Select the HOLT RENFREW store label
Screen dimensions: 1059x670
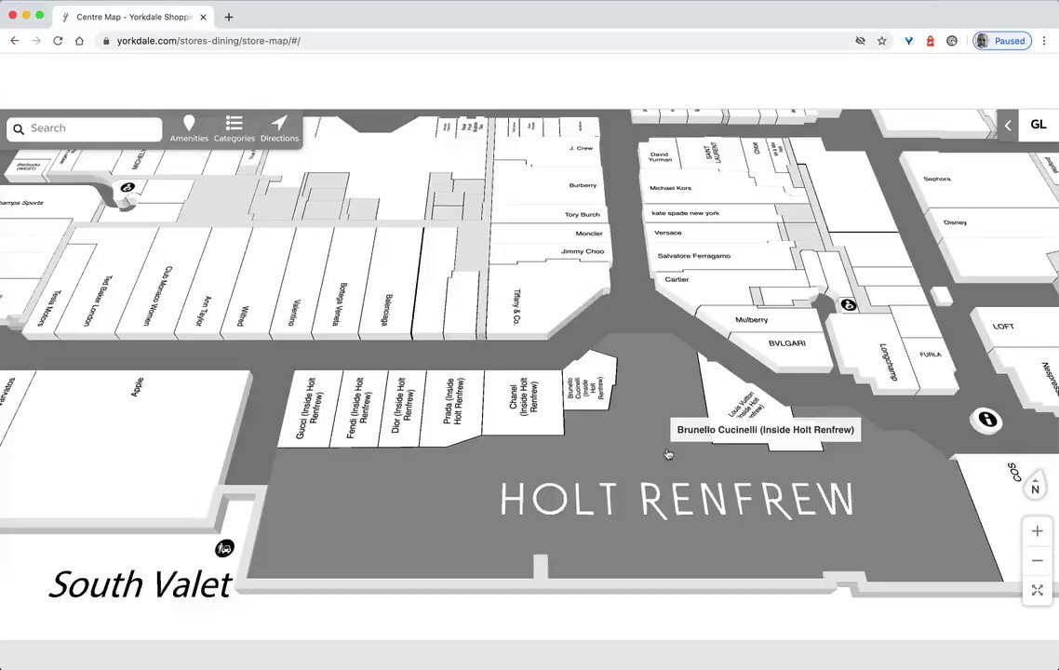tap(677, 500)
